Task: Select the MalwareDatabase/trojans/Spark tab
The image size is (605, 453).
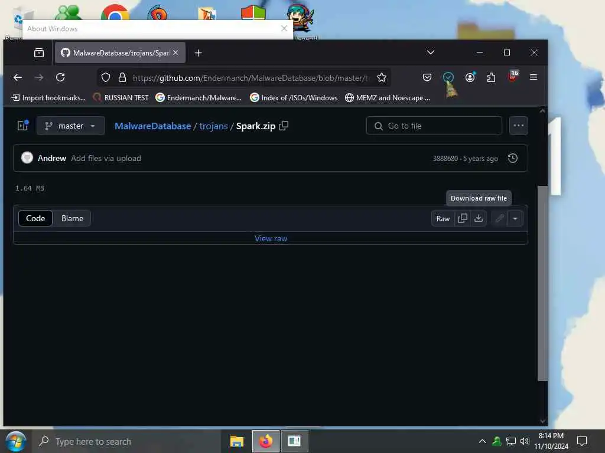Action: tap(120, 52)
